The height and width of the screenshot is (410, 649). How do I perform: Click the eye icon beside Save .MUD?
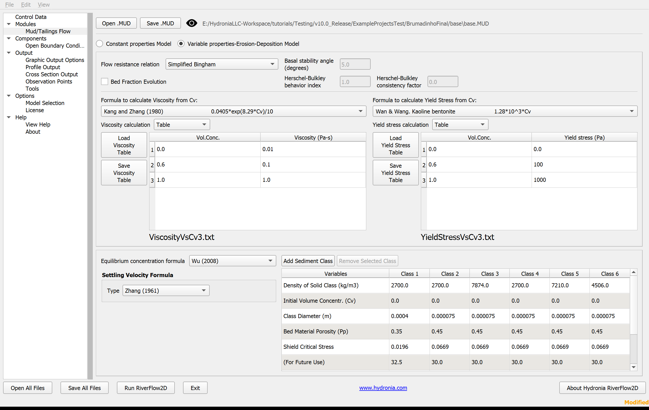(x=192, y=23)
